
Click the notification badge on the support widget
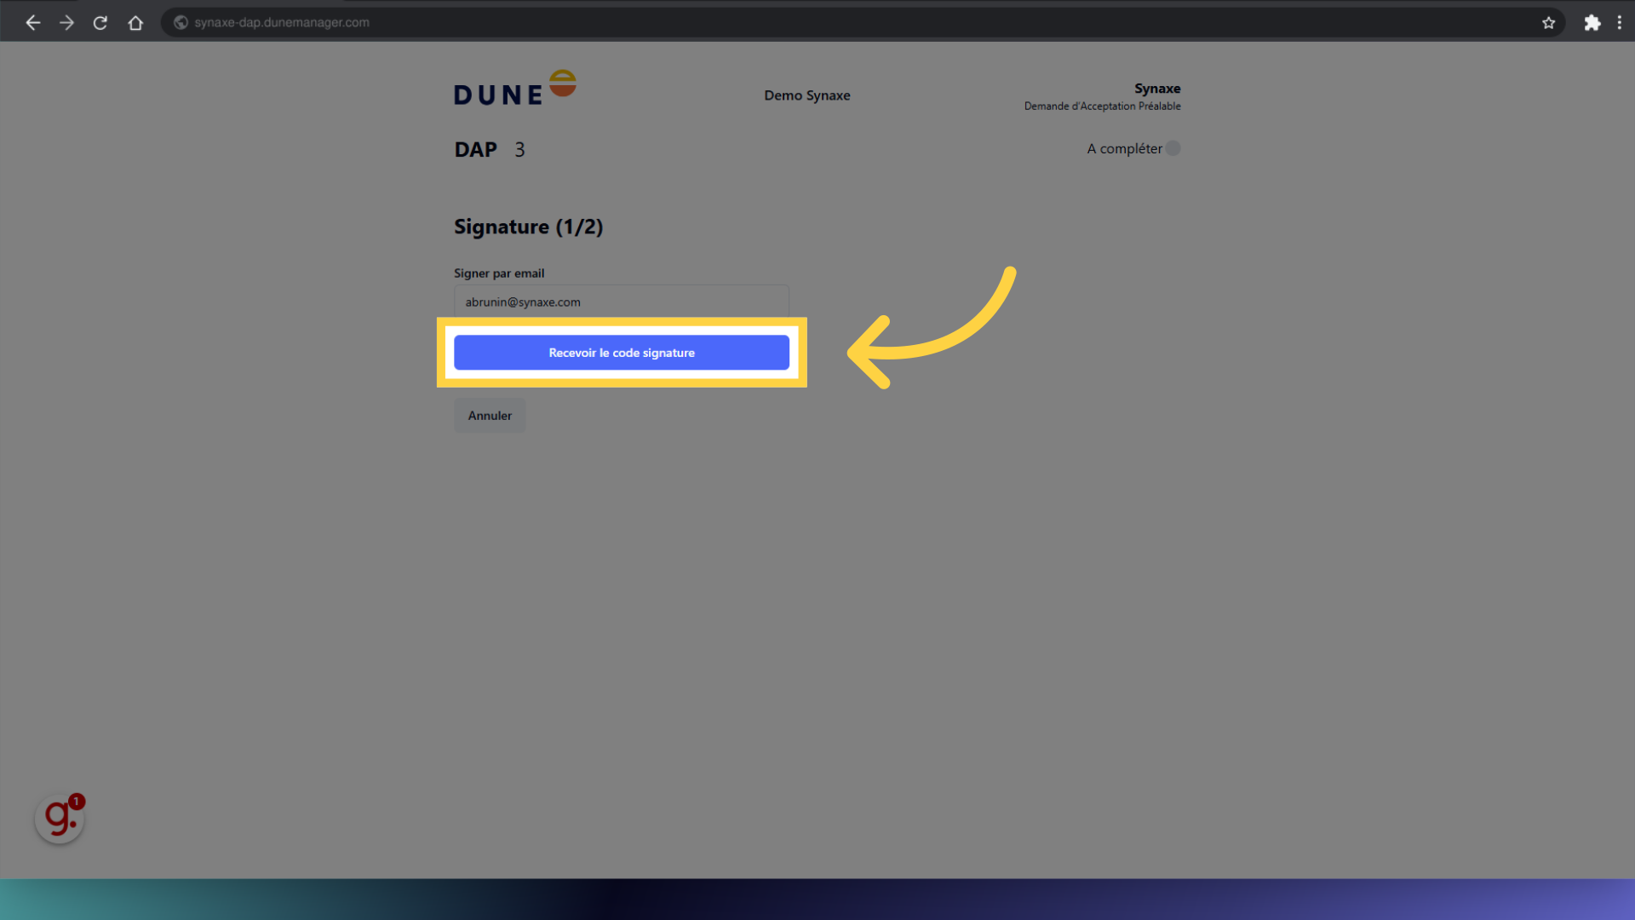tap(76, 801)
